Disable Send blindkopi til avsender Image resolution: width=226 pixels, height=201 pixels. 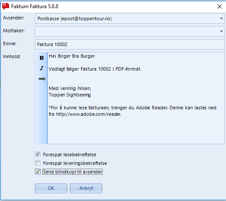point(38,172)
